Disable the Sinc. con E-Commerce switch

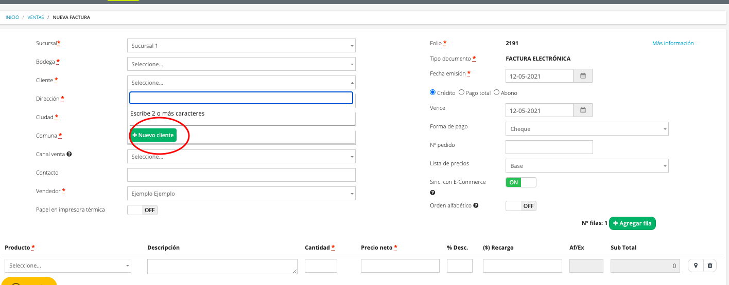[521, 182]
